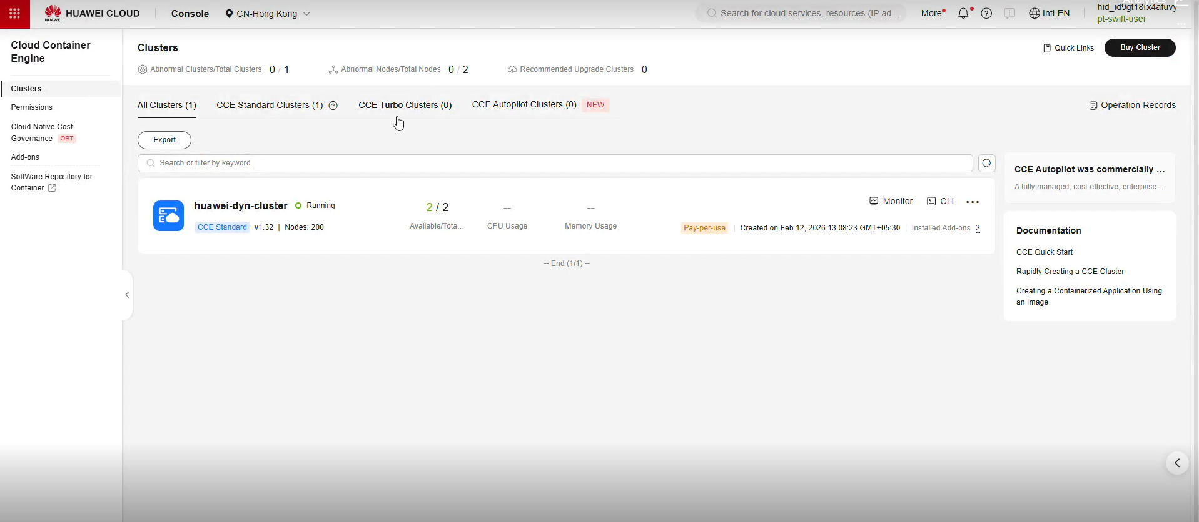
Task: Click the Buy Cluster button
Action: (x=1140, y=47)
